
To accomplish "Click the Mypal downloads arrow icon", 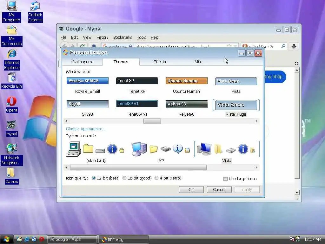I will click(294, 46).
